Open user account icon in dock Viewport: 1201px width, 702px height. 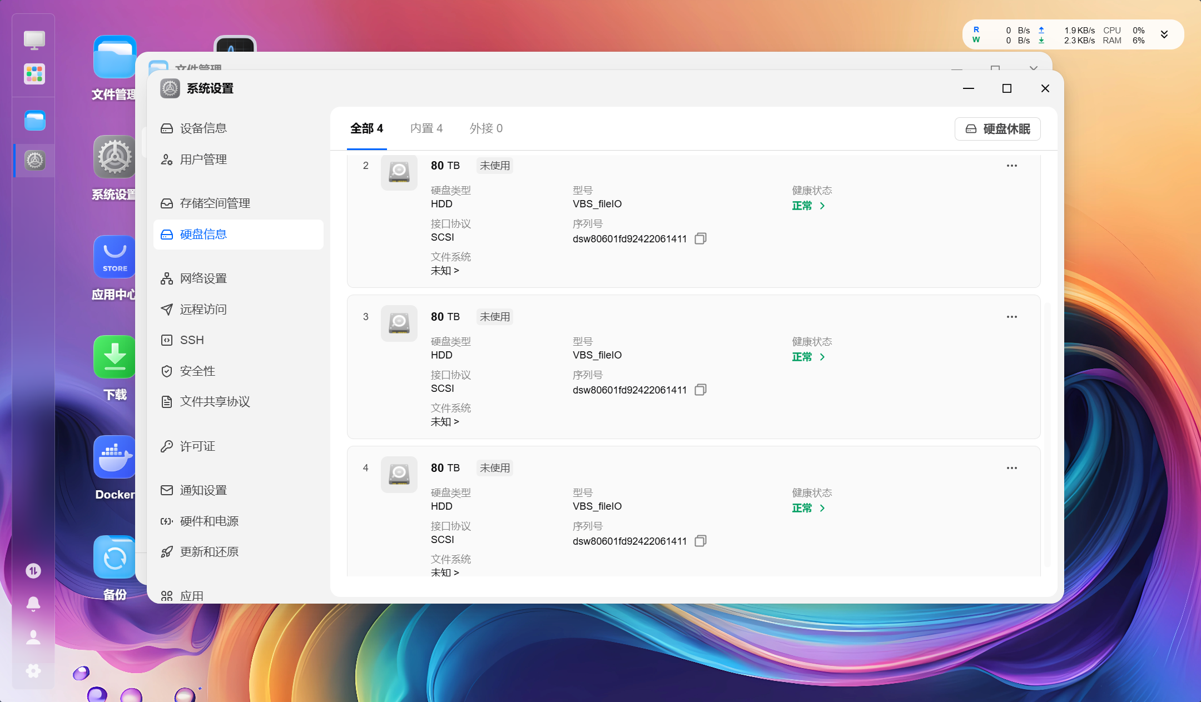pos(33,637)
